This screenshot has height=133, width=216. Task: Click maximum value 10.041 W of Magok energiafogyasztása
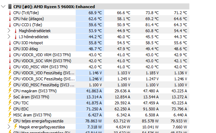pos(150,127)
